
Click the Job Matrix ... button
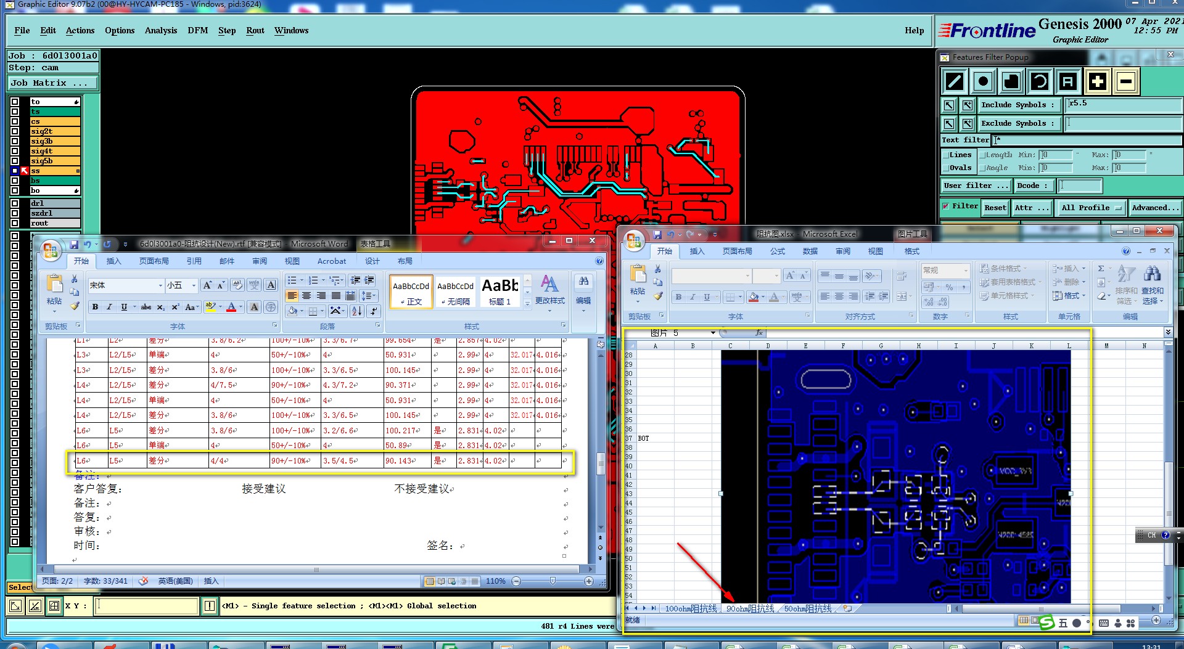click(52, 83)
